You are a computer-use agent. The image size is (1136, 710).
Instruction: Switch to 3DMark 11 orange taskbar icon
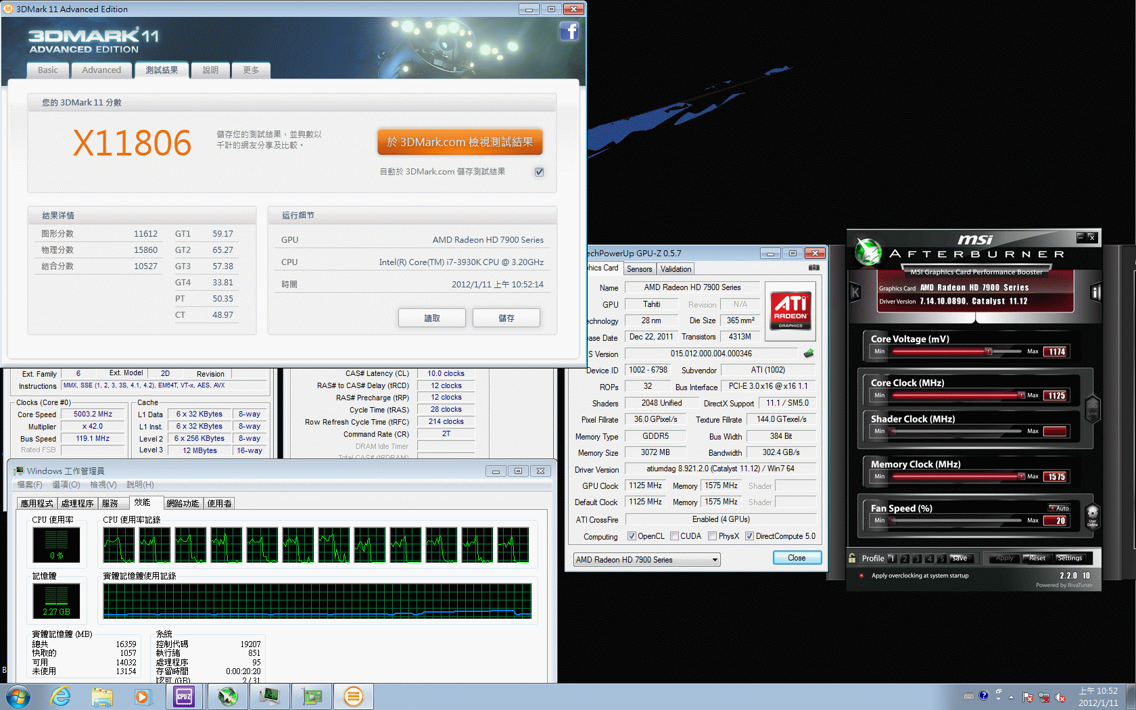coord(354,696)
